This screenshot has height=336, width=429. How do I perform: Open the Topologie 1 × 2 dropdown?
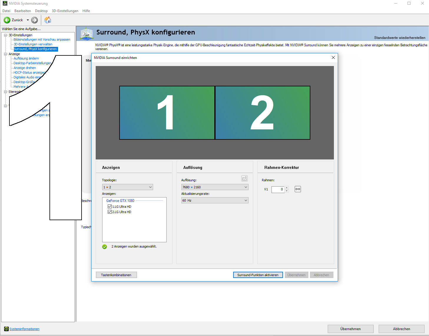[x=127, y=187]
